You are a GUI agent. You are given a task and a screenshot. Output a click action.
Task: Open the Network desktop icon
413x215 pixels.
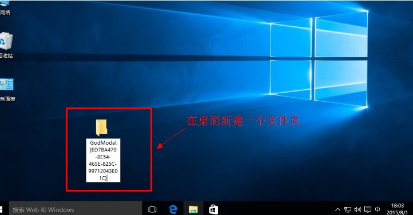point(5,7)
